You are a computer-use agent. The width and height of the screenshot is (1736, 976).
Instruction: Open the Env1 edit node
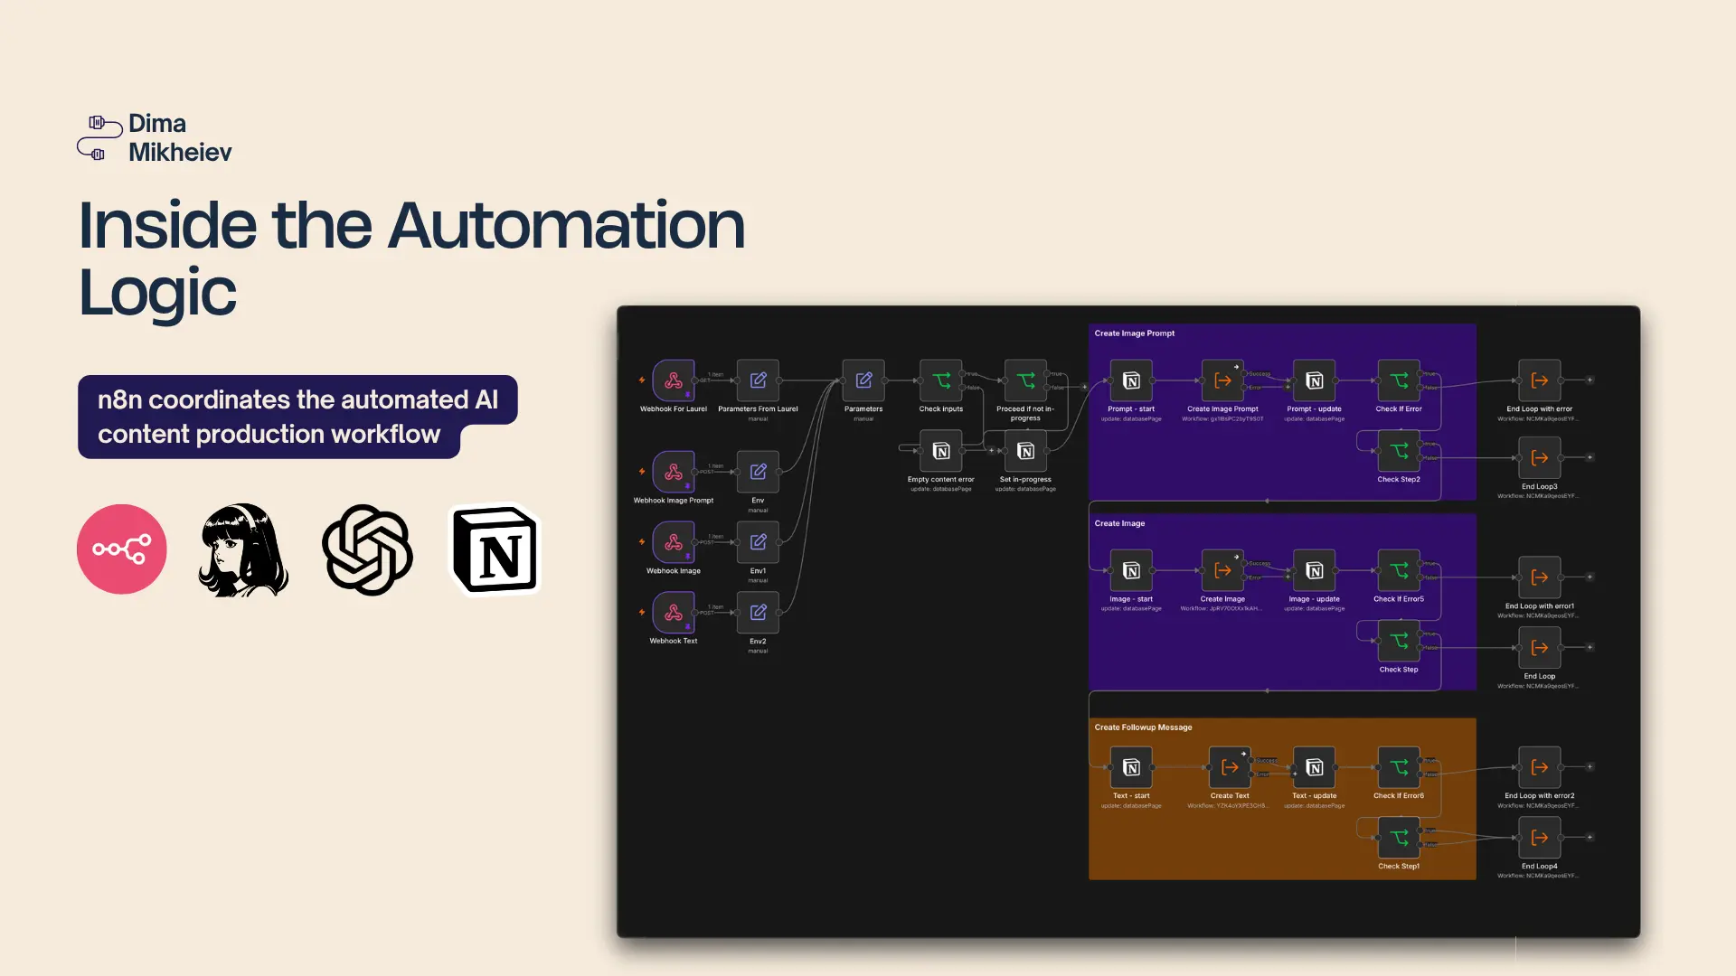point(758,542)
